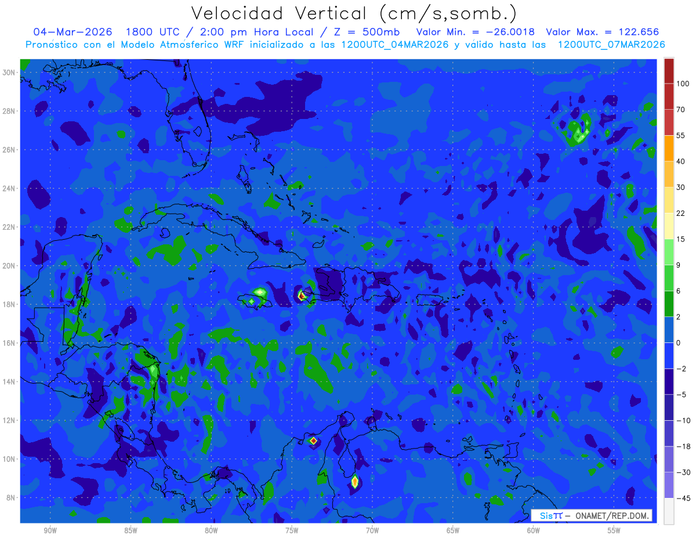Pick the dark red colorbar segment above 100
Image resolution: width=696 pixels, height=538 pixels.
pyautogui.click(x=669, y=71)
